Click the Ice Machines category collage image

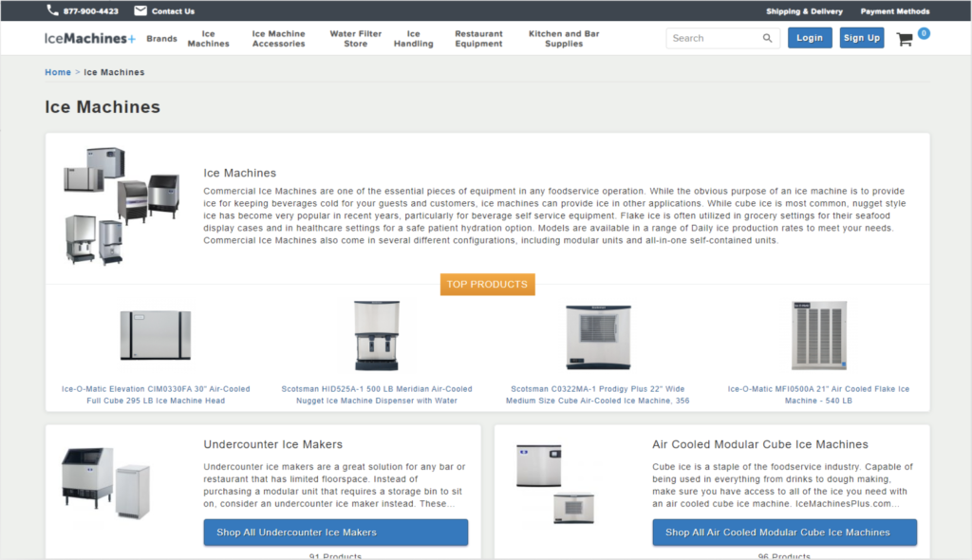click(x=121, y=206)
